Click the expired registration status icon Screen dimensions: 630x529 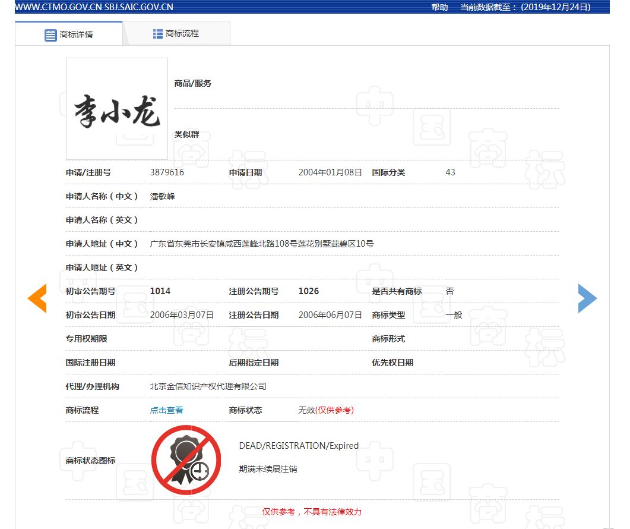click(x=186, y=460)
